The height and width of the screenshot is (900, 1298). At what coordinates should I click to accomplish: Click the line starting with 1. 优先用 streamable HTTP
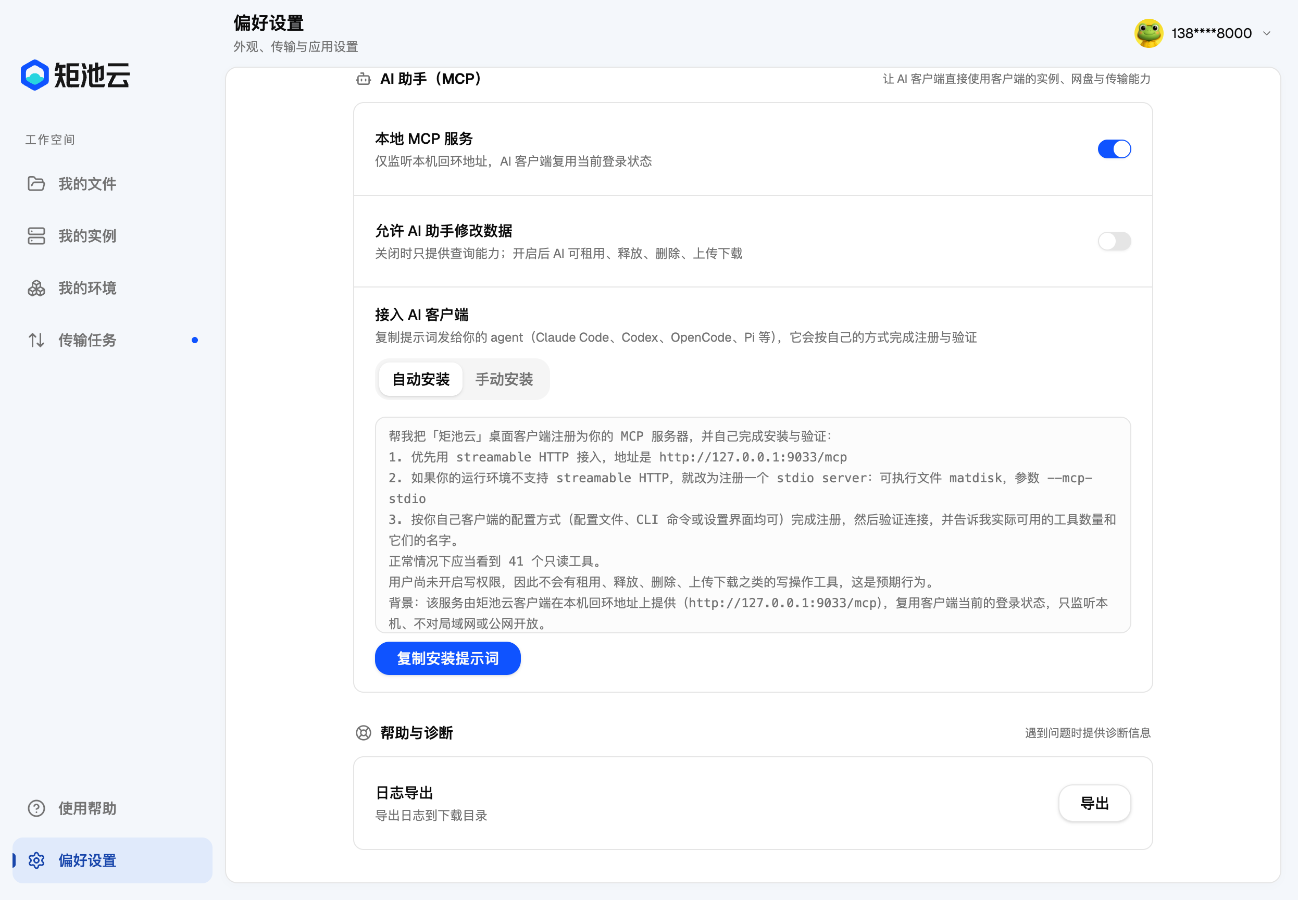[x=617, y=457]
